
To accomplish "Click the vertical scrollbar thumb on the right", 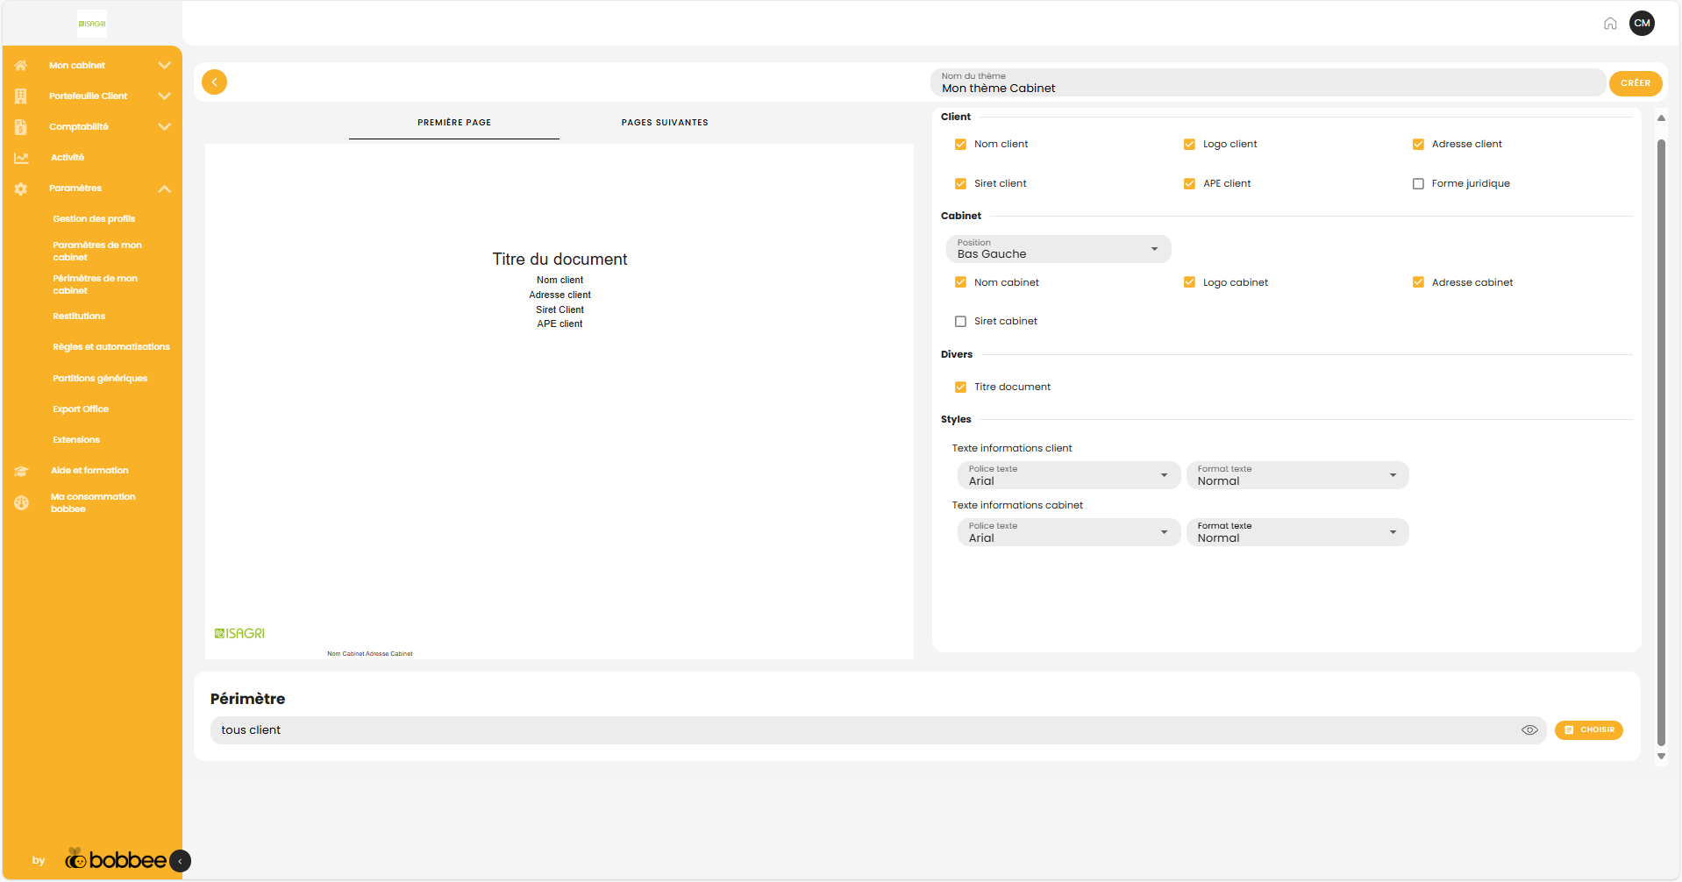I will (1661, 443).
